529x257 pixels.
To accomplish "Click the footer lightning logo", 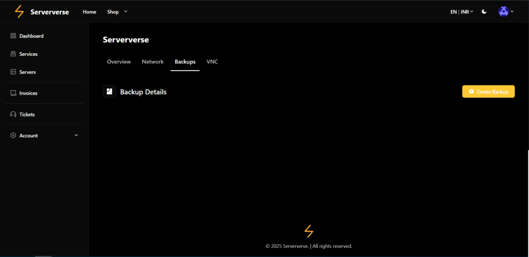I will pyautogui.click(x=308, y=231).
